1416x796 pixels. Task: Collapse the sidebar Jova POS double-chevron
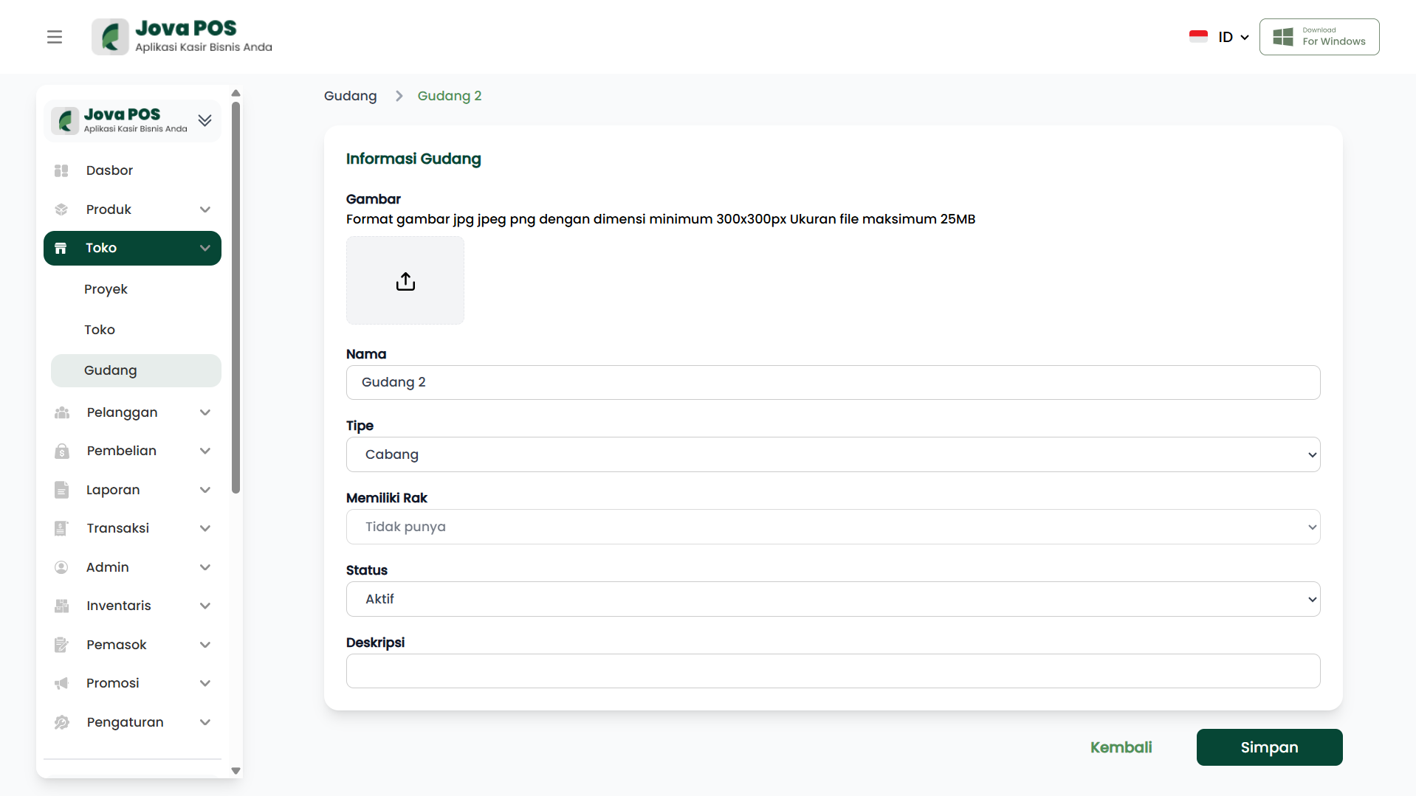[205, 120]
